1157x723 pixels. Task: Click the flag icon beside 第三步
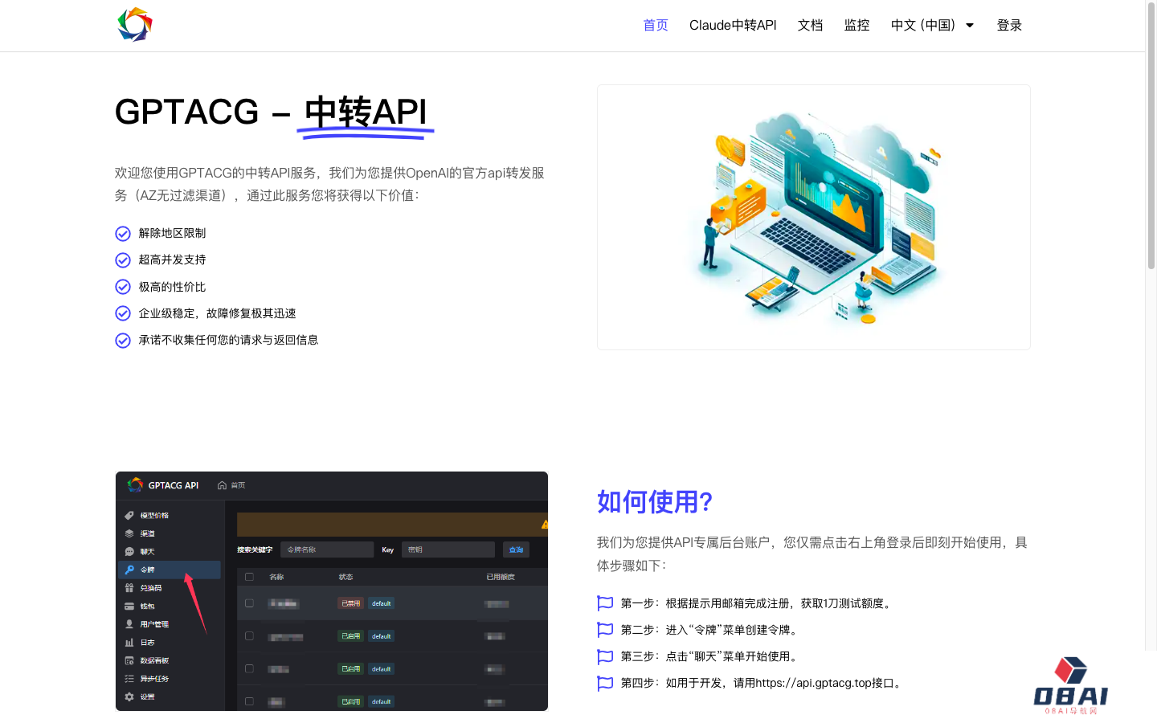(605, 656)
